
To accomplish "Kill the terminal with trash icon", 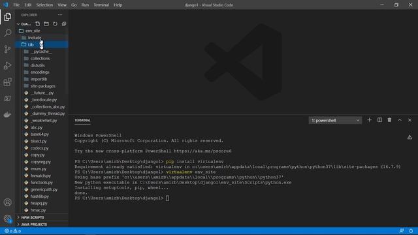I will pos(389,120).
